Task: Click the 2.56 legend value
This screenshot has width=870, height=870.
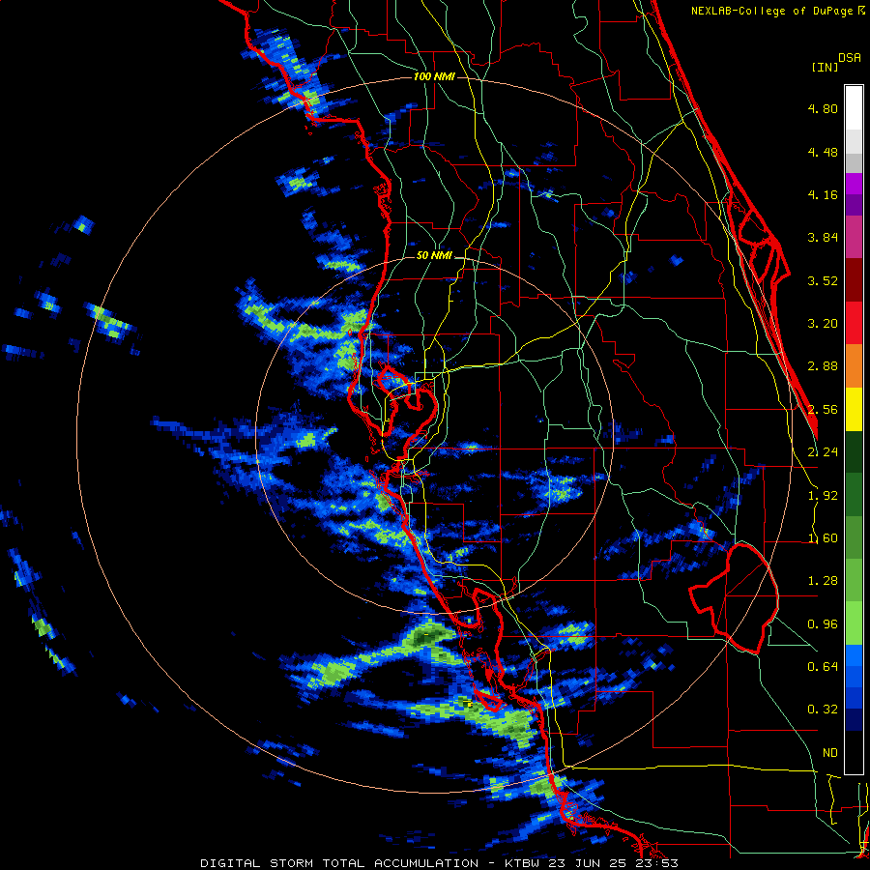Action: click(x=823, y=410)
